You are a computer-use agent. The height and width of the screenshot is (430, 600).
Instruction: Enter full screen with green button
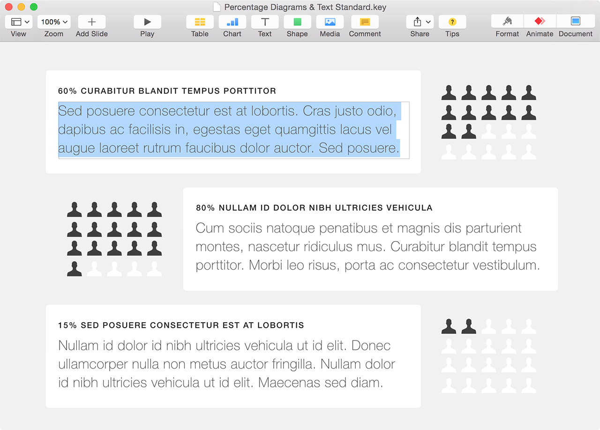coord(33,7)
